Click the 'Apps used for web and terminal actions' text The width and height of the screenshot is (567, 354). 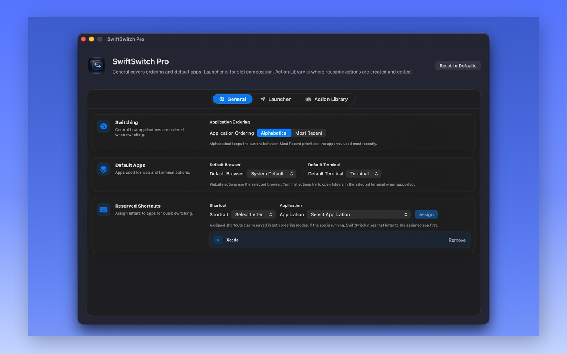tap(152, 173)
